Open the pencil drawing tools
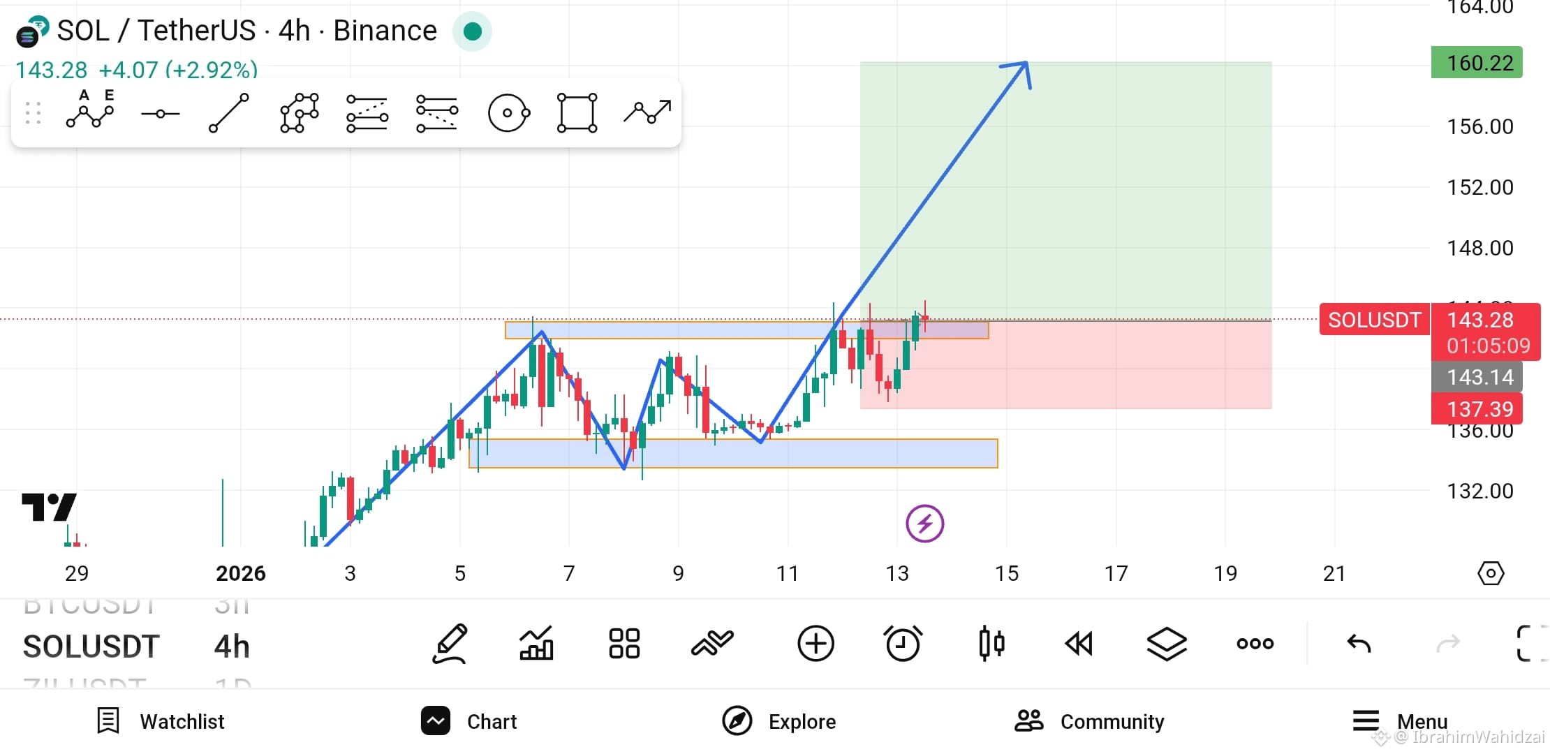The height and width of the screenshot is (754, 1550). tap(450, 643)
